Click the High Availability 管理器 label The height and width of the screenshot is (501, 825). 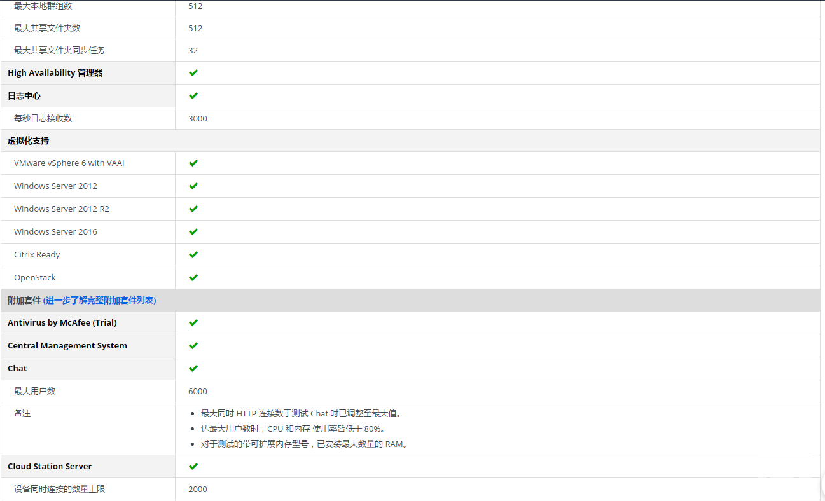coord(55,72)
